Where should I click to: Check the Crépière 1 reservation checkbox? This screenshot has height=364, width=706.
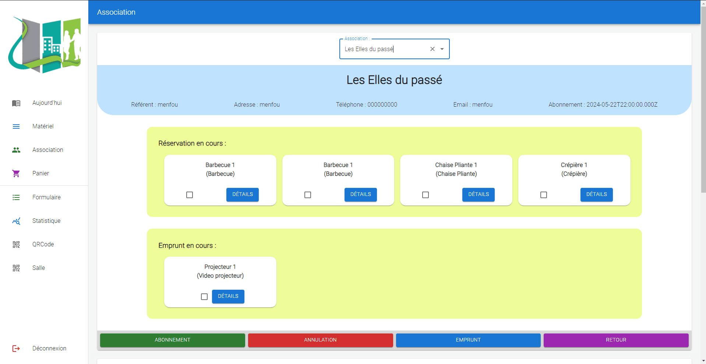pos(544,195)
